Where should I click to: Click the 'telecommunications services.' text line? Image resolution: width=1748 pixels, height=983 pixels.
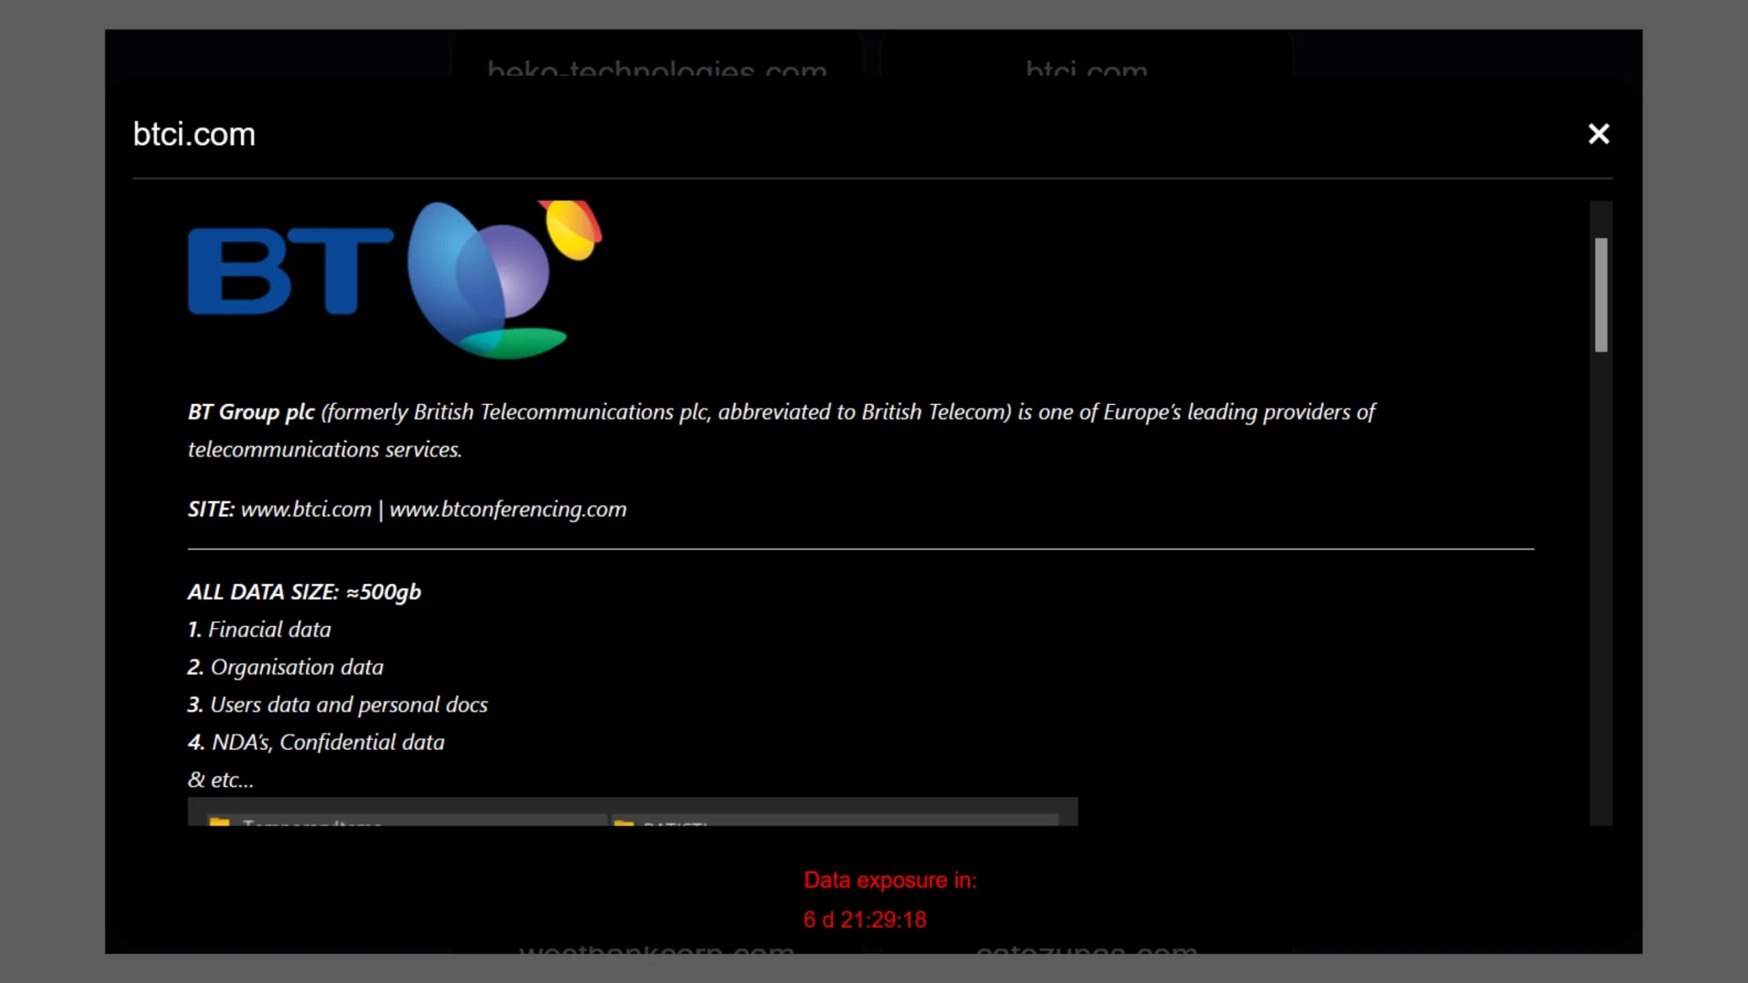(325, 450)
